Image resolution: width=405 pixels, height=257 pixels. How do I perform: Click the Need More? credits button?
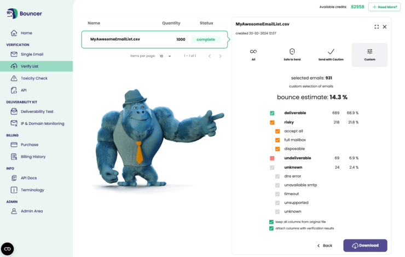coord(384,7)
